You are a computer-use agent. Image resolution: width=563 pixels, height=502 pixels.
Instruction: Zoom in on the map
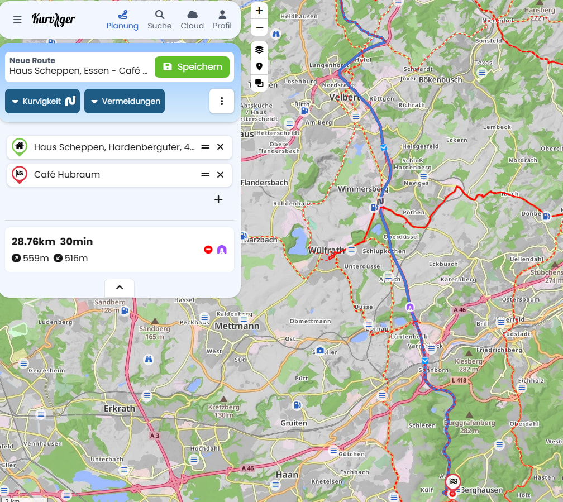(259, 11)
